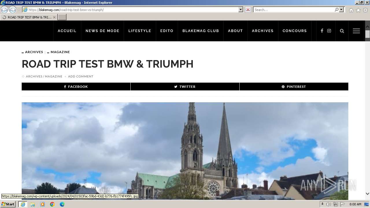Go back with the browser Back arrow
Viewport: 370px width, 208px height.
[4, 10]
